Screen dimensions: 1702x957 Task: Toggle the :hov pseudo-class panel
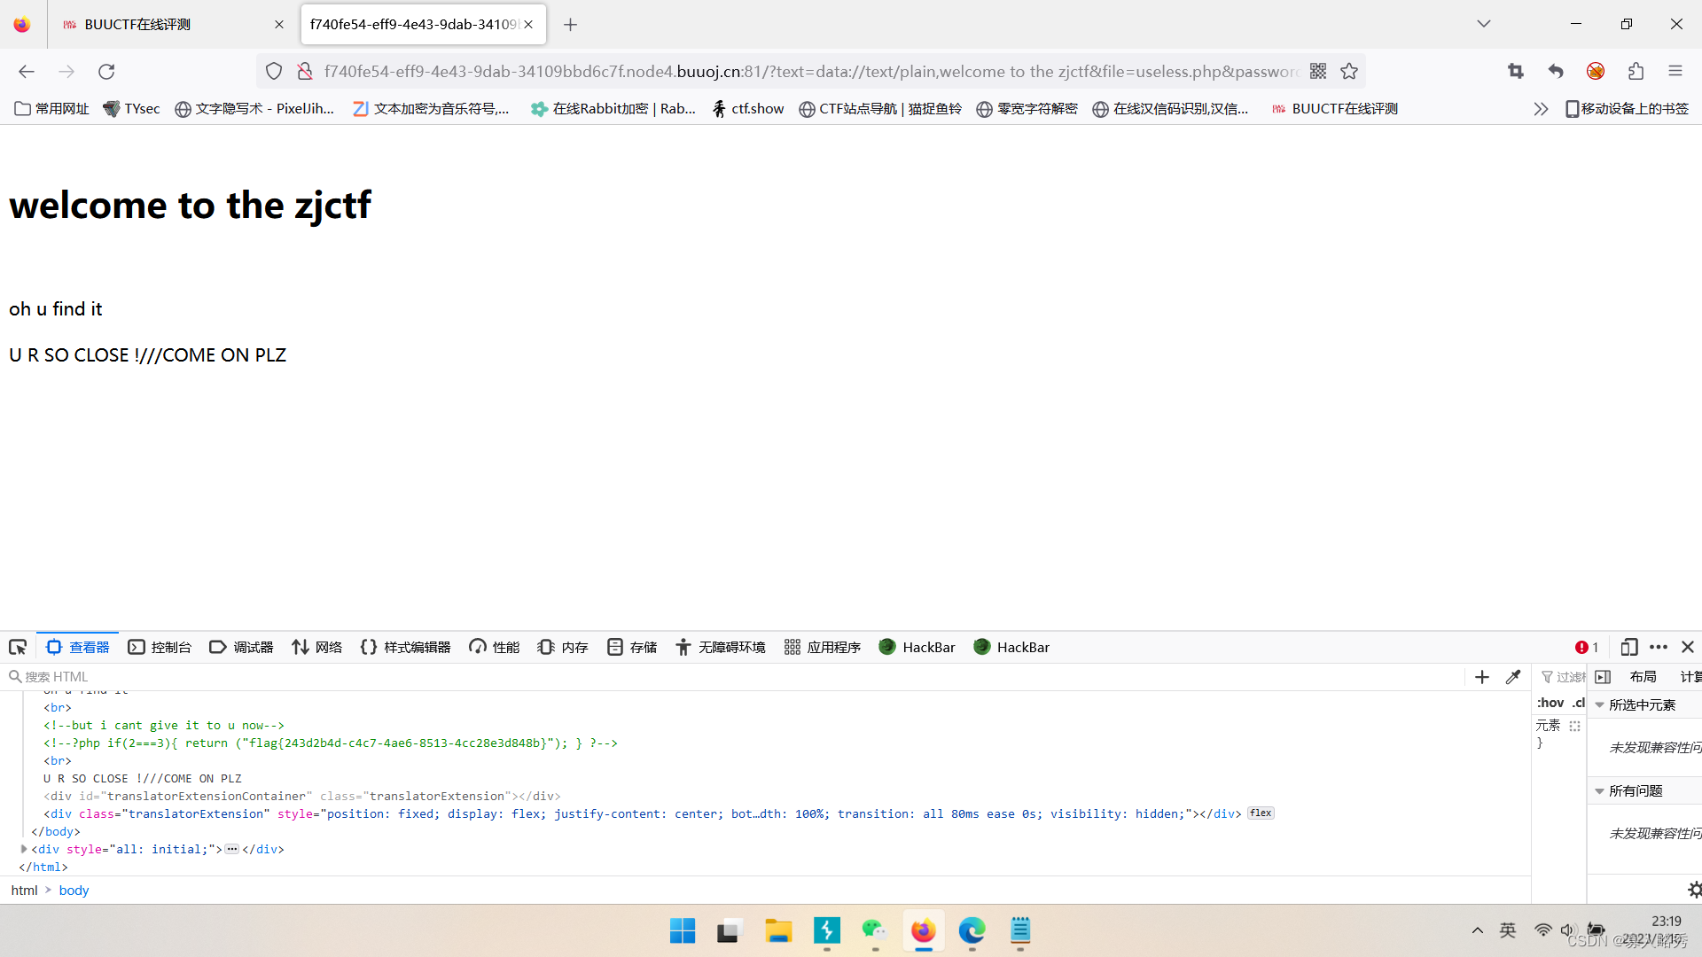coord(1550,703)
